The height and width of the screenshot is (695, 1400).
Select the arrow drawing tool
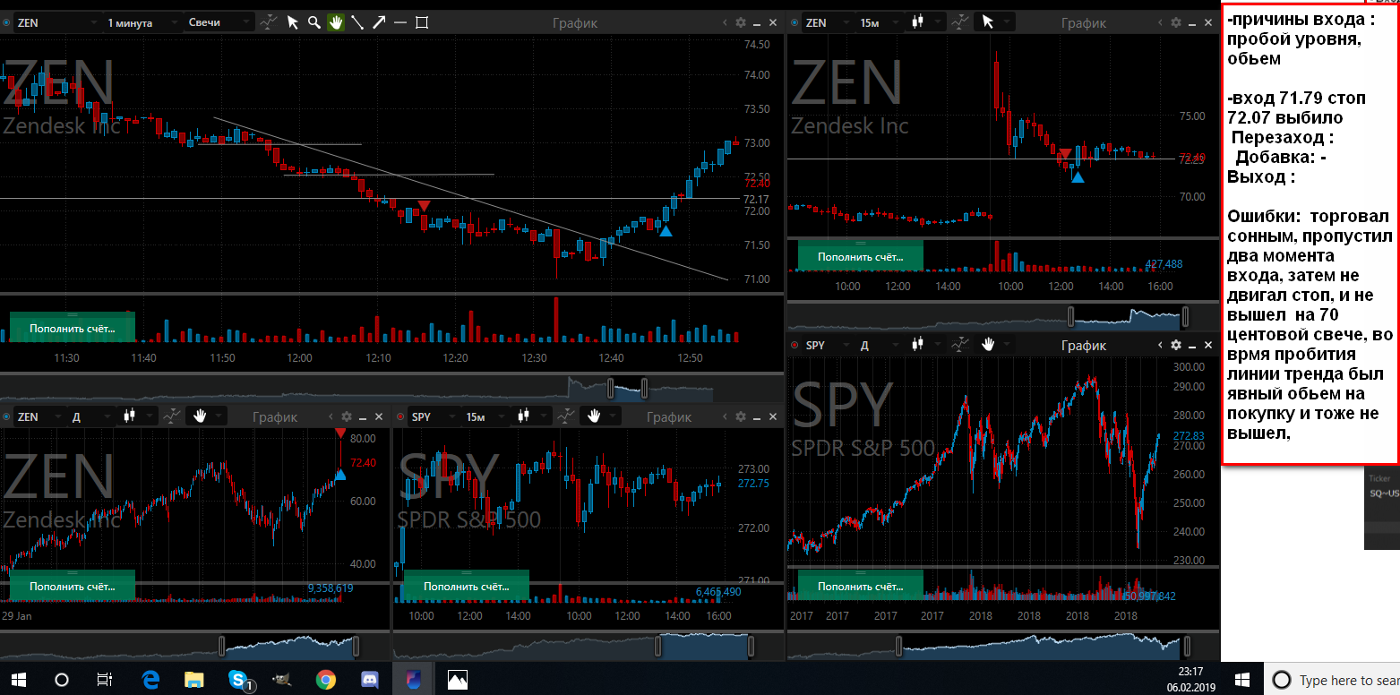[379, 22]
